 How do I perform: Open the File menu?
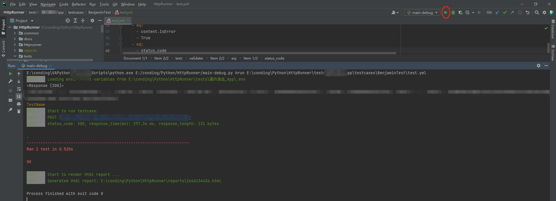(13, 4)
